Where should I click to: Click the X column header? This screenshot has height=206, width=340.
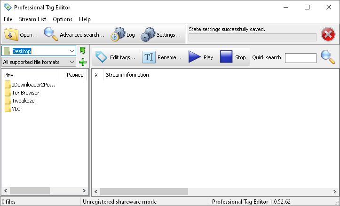point(97,75)
